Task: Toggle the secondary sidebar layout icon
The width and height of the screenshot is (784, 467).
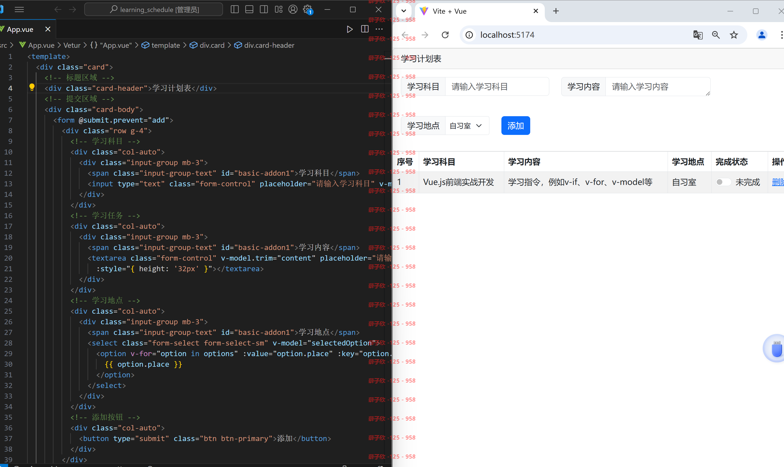Action: coord(264,9)
